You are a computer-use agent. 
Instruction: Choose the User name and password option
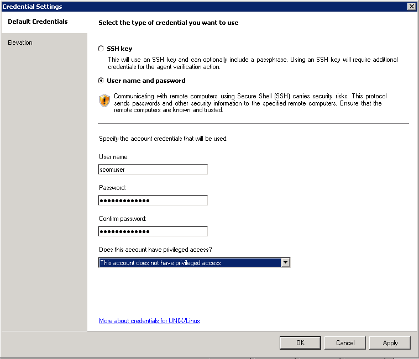(x=101, y=80)
